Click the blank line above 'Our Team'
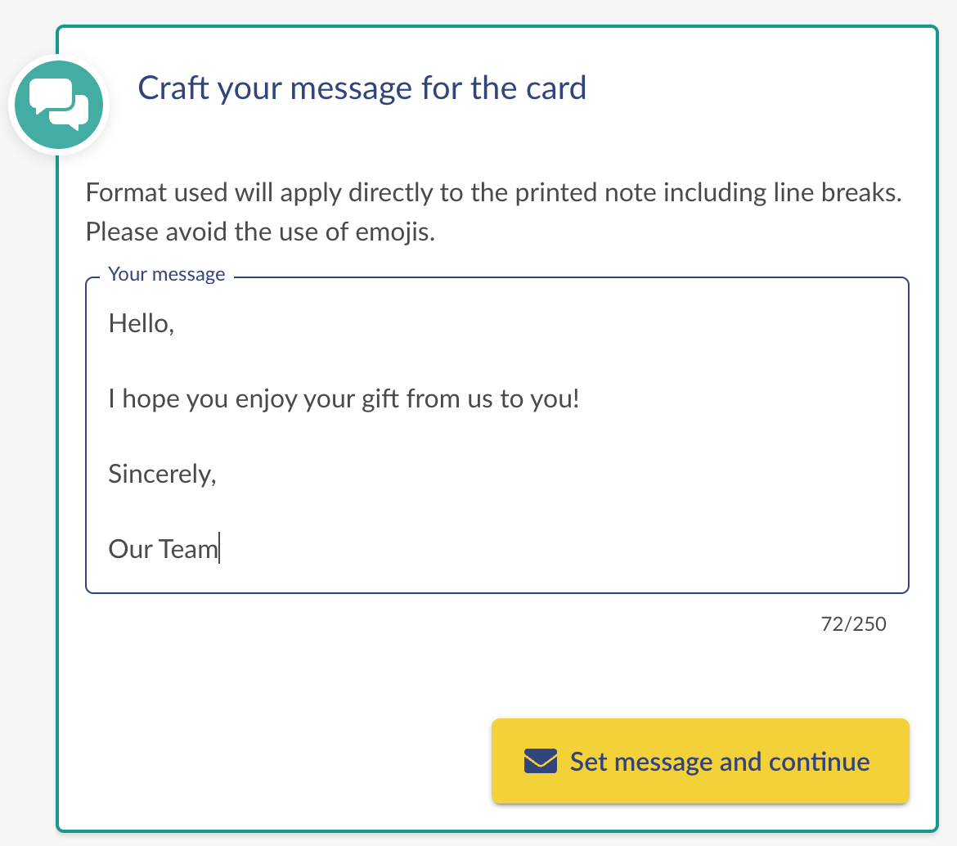Viewport: 957px width, 846px height. tap(496, 511)
